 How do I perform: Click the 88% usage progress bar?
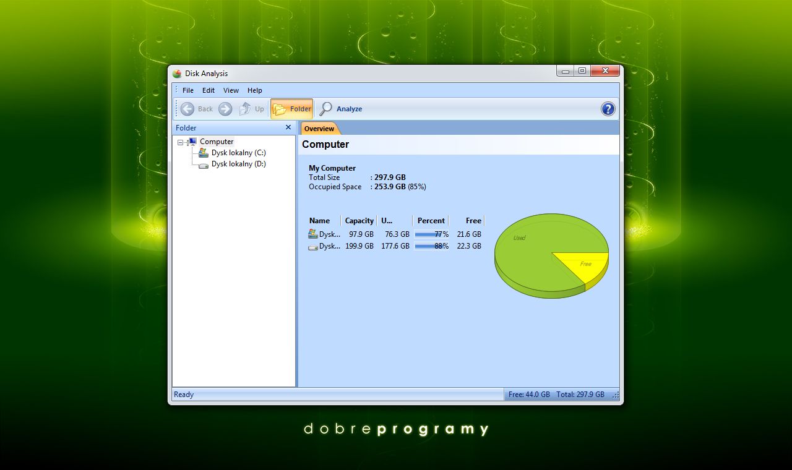(x=431, y=246)
